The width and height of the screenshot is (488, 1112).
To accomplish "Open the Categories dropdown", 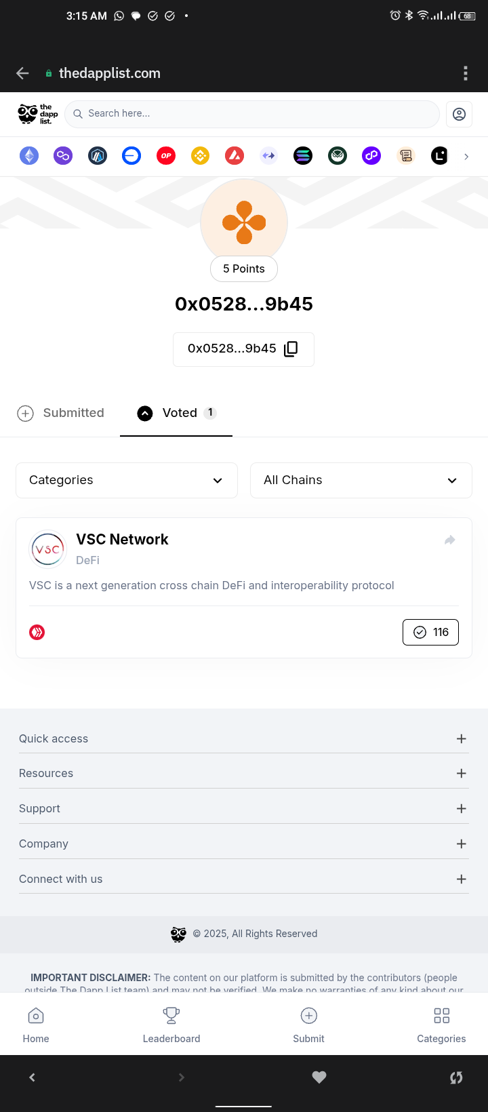I will tap(127, 480).
